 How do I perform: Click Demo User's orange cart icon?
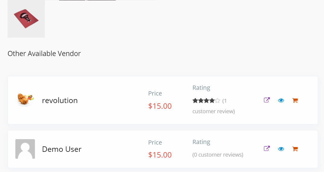[295, 149]
